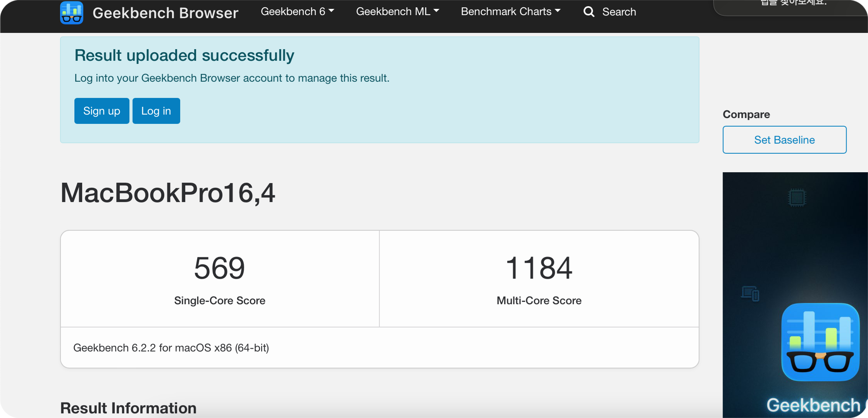
Task: Click the Geekbench 6.2.2 for macOS version text
Action: pyautogui.click(x=171, y=348)
